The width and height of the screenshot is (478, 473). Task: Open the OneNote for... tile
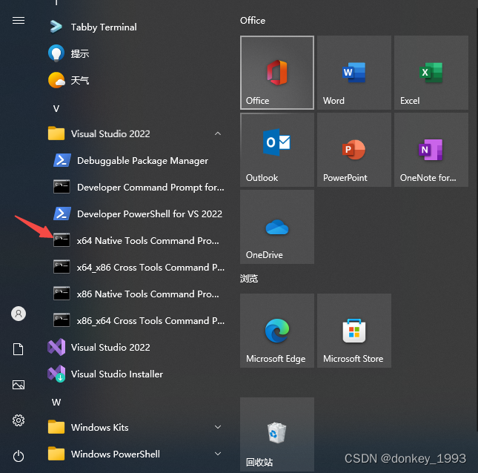431,150
